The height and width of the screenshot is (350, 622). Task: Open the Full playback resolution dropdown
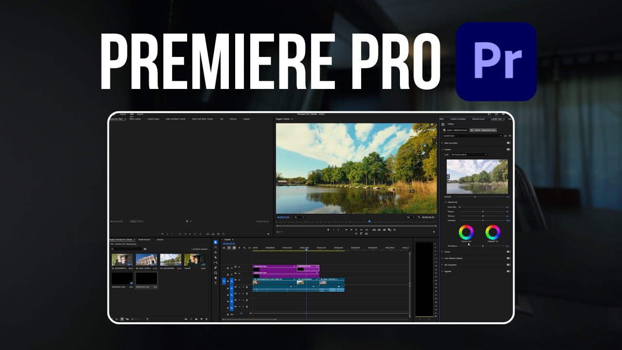click(411, 217)
